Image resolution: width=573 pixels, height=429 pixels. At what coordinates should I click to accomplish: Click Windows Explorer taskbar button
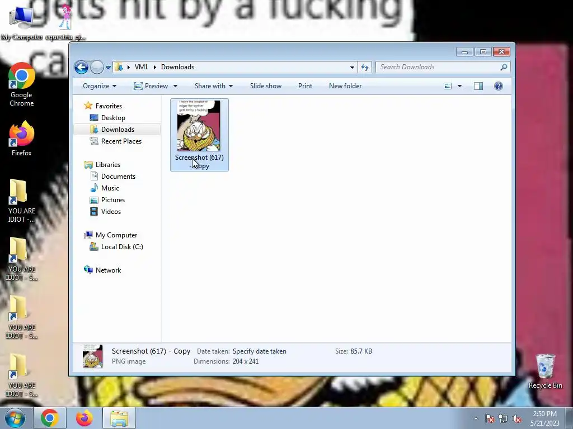click(119, 418)
